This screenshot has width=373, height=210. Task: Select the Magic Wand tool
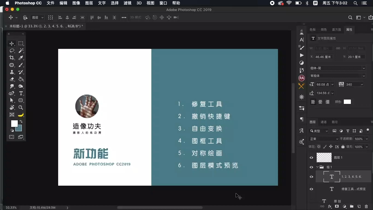[21, 51]
